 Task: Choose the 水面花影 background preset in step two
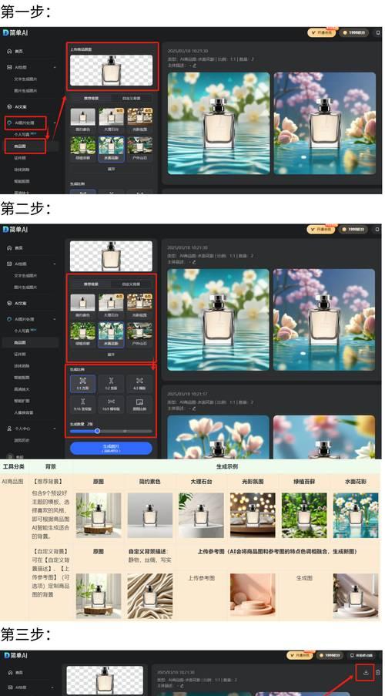111,333
